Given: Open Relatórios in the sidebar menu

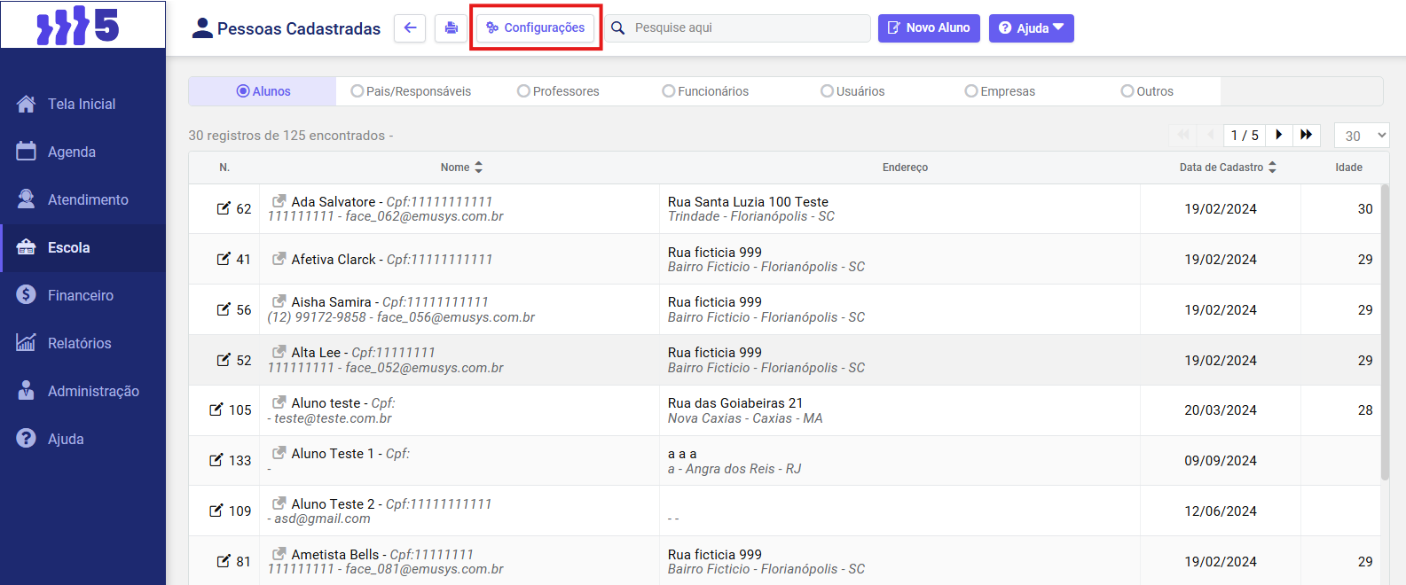Looking at the screenshot, I should [x=80, y=343].
